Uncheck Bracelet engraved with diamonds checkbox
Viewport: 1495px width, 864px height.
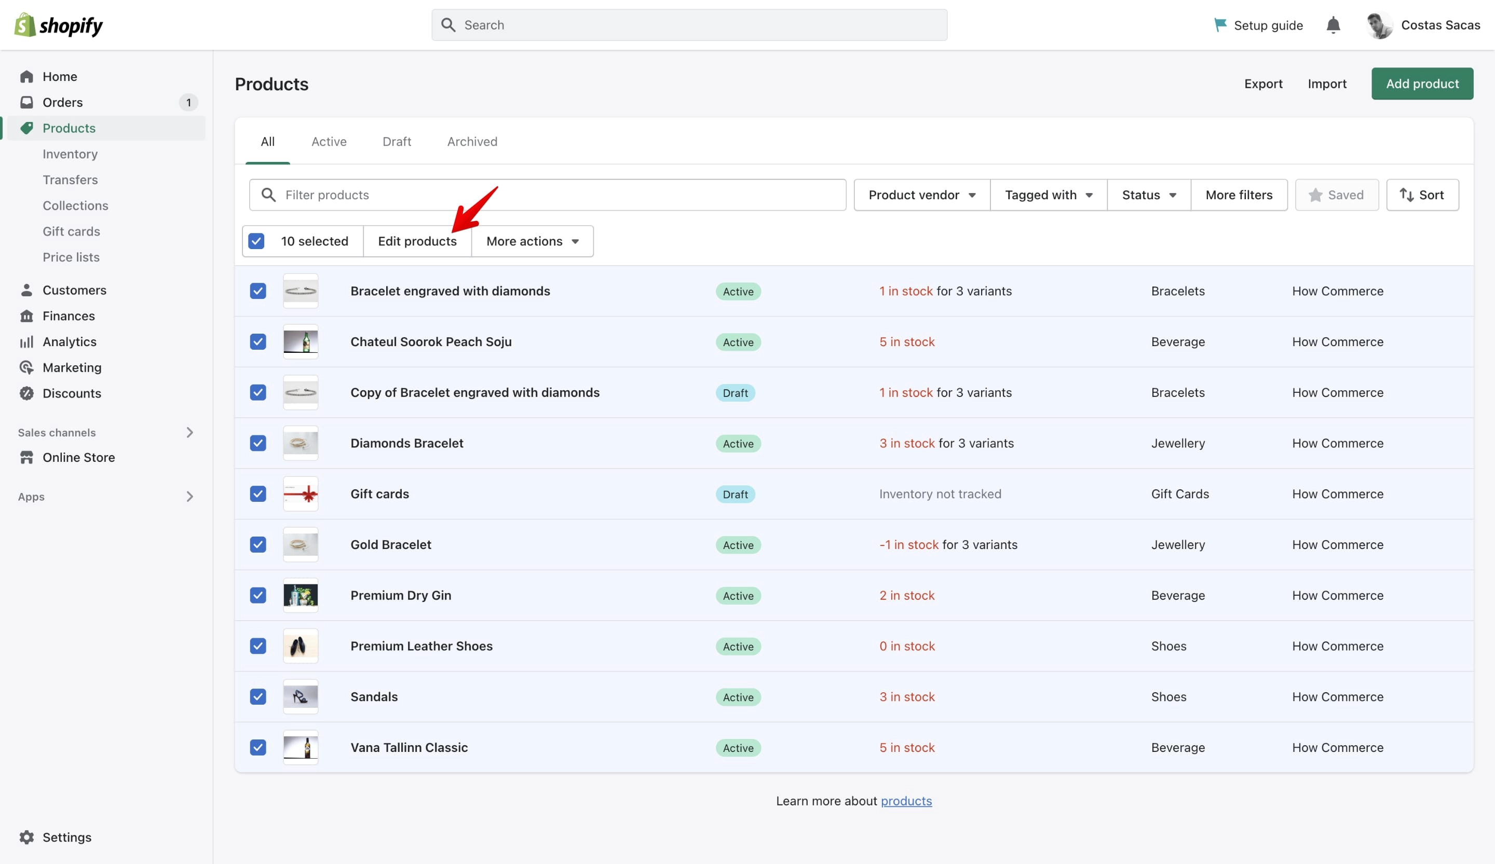(258, 291)
